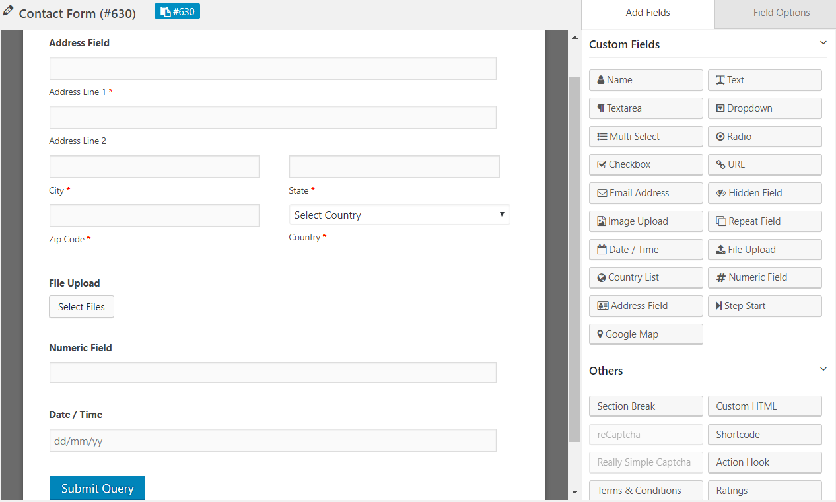Click the scrollbar up arrow

(575, 36)
